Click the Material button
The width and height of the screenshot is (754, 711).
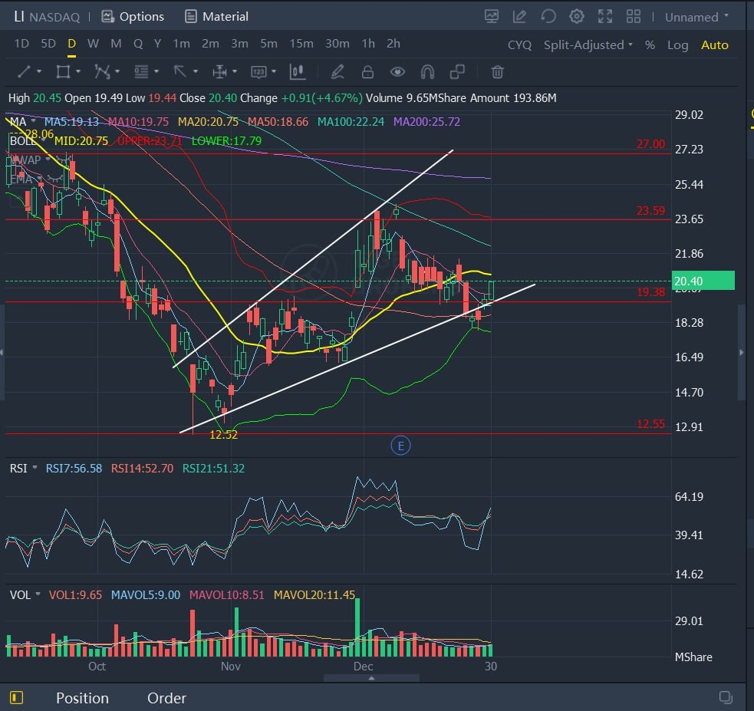pyautogui.click(x=216, y=16)
